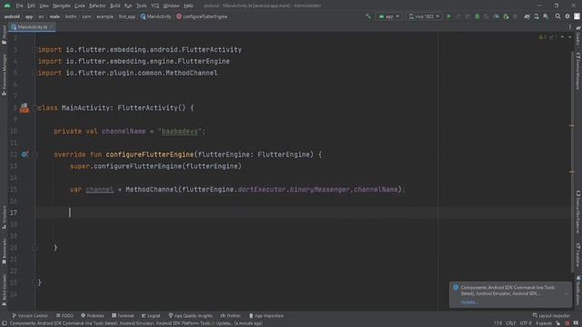
Task: Open the TODO tool window
Action: [65, 315]
